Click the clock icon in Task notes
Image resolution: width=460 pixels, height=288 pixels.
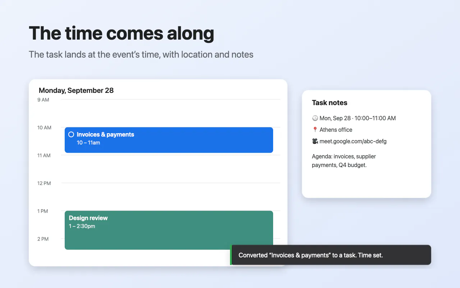point(315,118)
